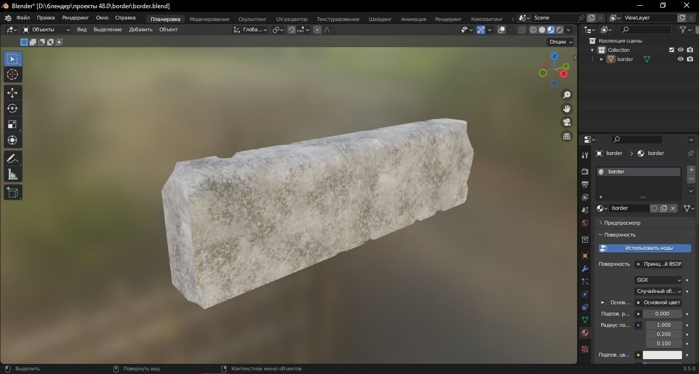This screenshot has height=374, width=699.
Task: Toggle viewport gizmos display
Action: (480, 30)
